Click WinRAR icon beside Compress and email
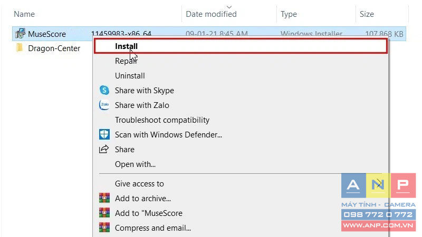The height and width of the screenshot is (237, 422). point(104,228)
